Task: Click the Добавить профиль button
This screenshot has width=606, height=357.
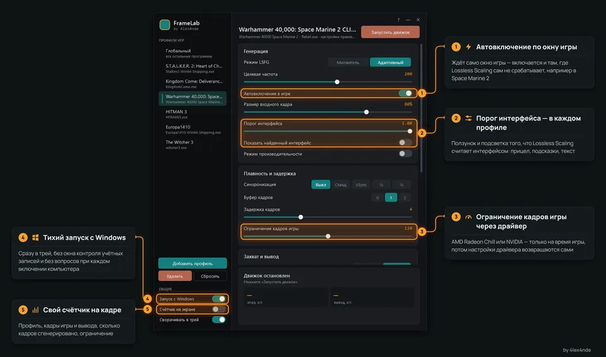Action: (193, 263)
